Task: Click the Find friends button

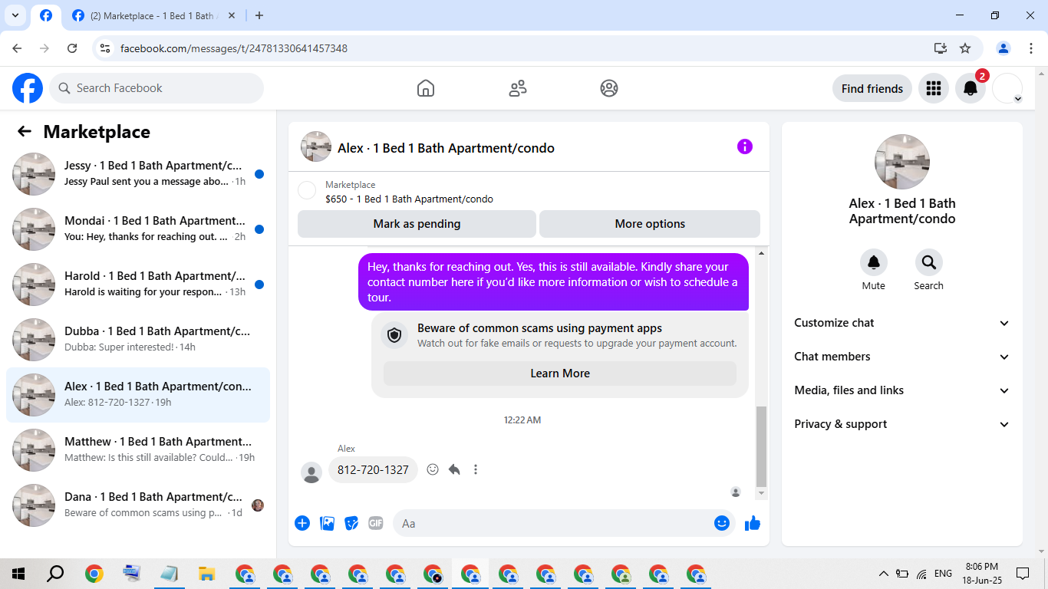Action: (872, 88)
